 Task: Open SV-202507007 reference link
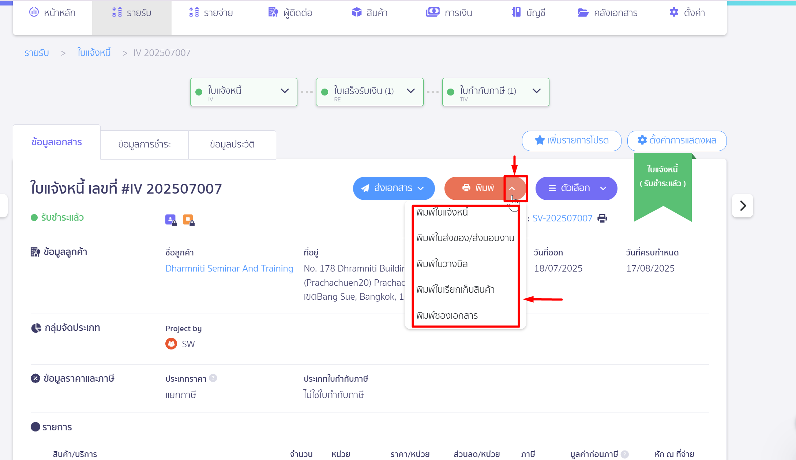pos(562,218)
